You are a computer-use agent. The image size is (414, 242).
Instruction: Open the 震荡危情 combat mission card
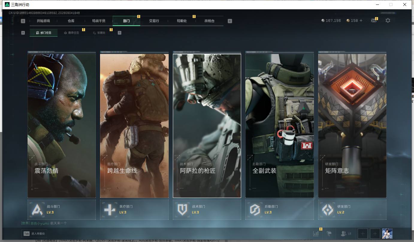pos(62,126)
